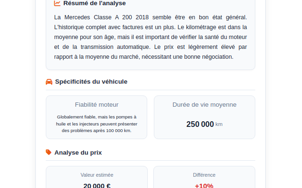Image resolution: width=302 pixels, height=188 pixels.
Task: Click the car icon beside Spécificités du véhicule
Action: pyautogui.click(x=49, y=82)
